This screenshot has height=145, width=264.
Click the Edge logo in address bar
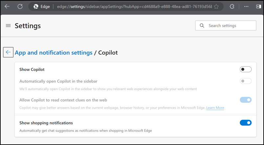tap(36, 7)
